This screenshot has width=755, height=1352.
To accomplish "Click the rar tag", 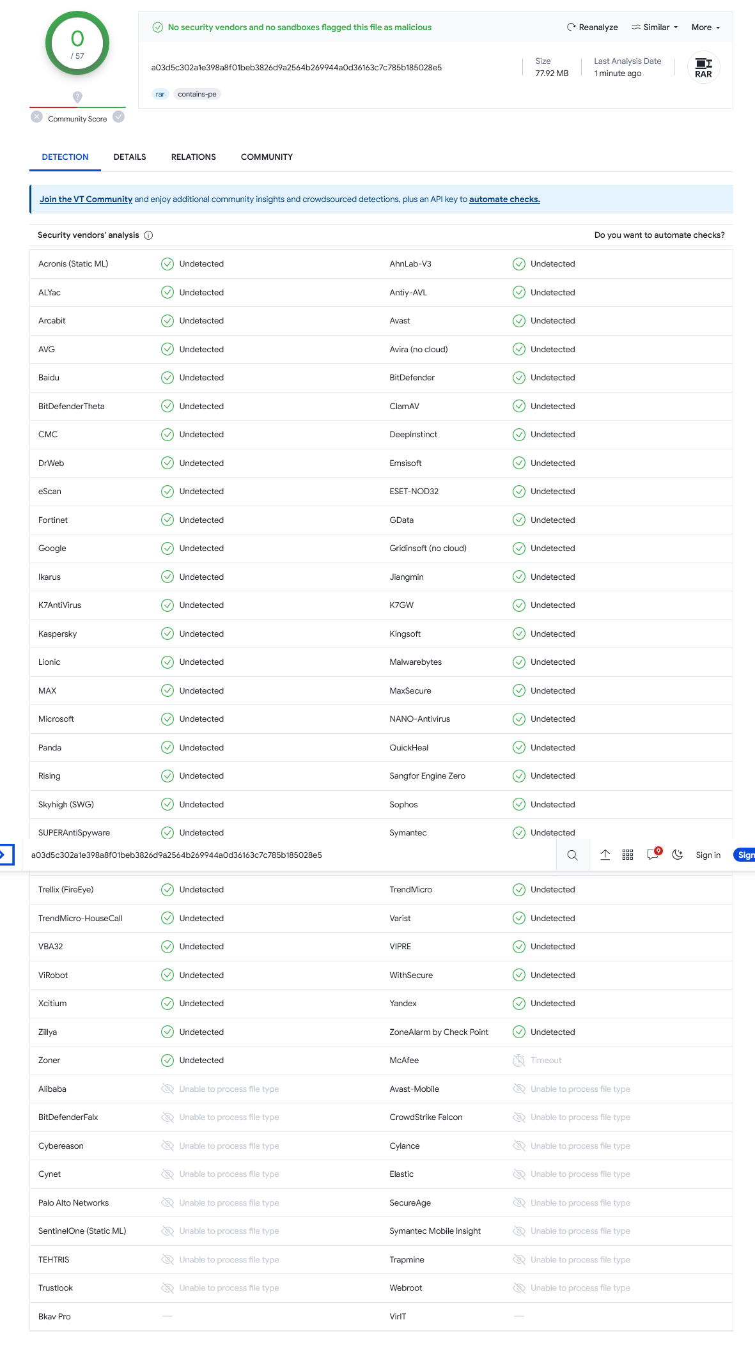I will 160,95.
